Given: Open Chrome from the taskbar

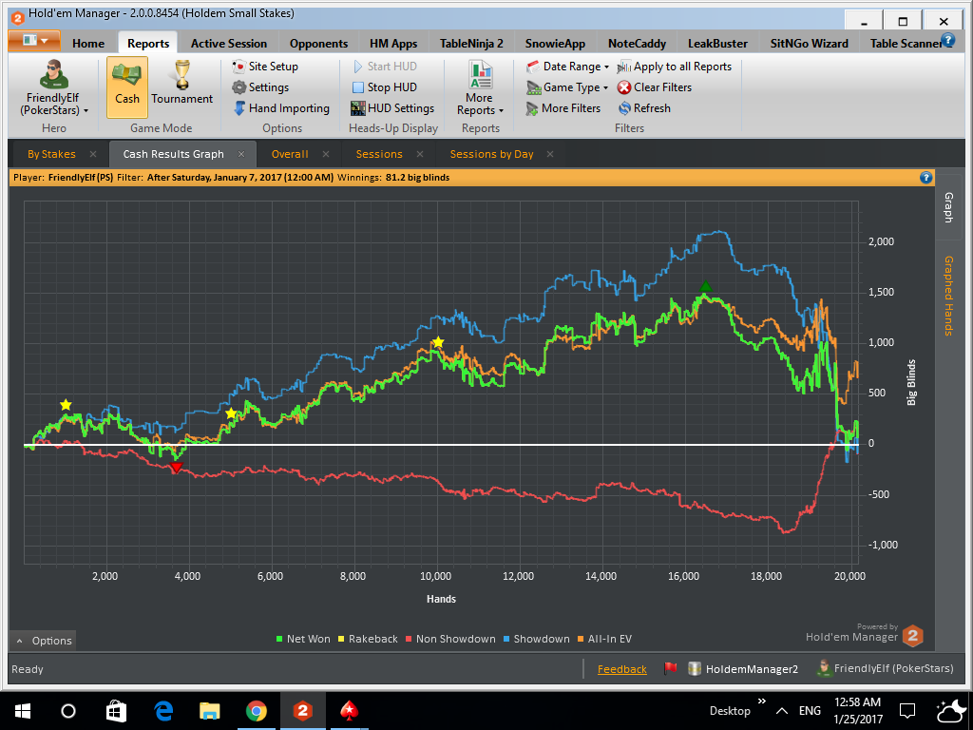Looking at the screenshot, I should point(257,711).
